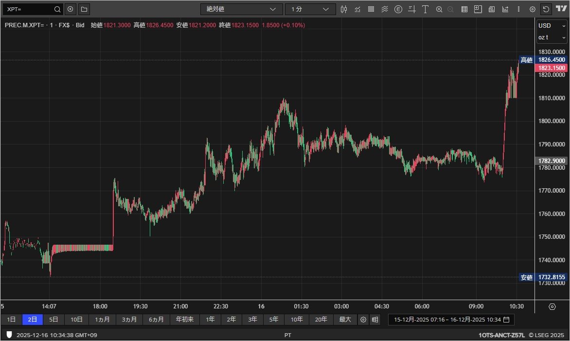Switch to the 1日 range tab

pos(11,320)
